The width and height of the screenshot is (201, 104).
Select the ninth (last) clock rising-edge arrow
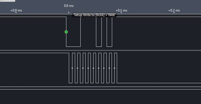click(114, 68)
